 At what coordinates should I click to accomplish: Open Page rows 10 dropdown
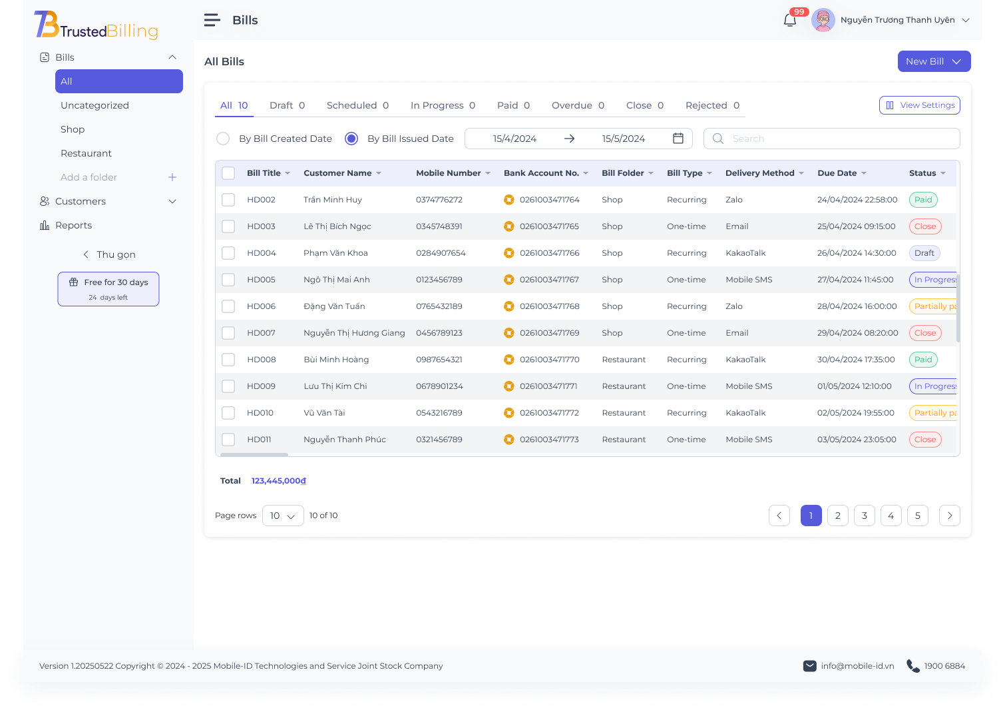pyautogui.click(x=283, y=516)
